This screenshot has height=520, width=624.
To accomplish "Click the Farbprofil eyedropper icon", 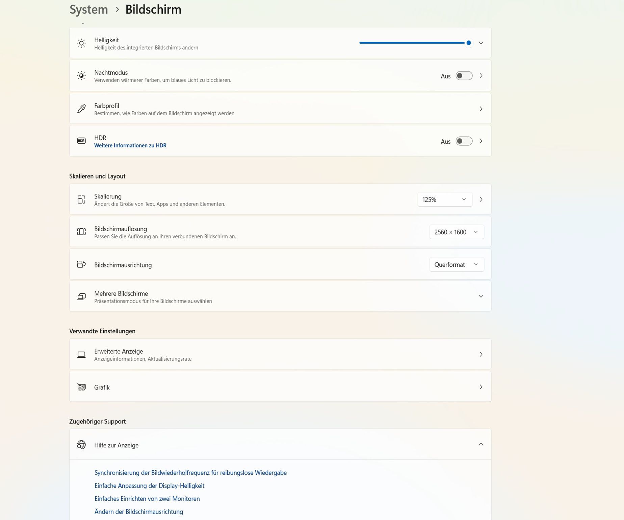I will click(81, 109).
